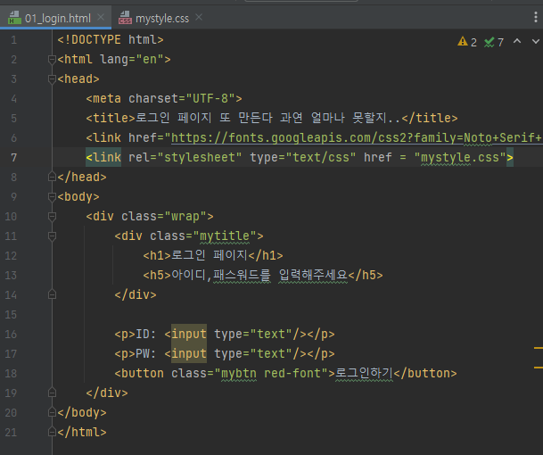Close the 01_login.html tab
Screen dimensions: 543x455
98,18
